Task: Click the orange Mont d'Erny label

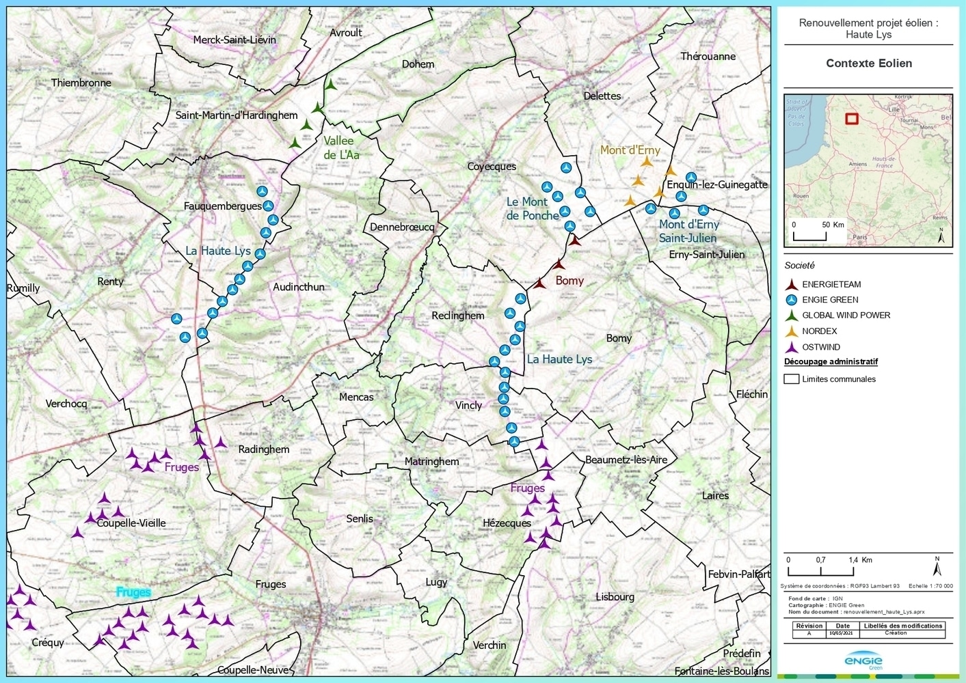Action: pyautogui.click(x=630, y=150)
